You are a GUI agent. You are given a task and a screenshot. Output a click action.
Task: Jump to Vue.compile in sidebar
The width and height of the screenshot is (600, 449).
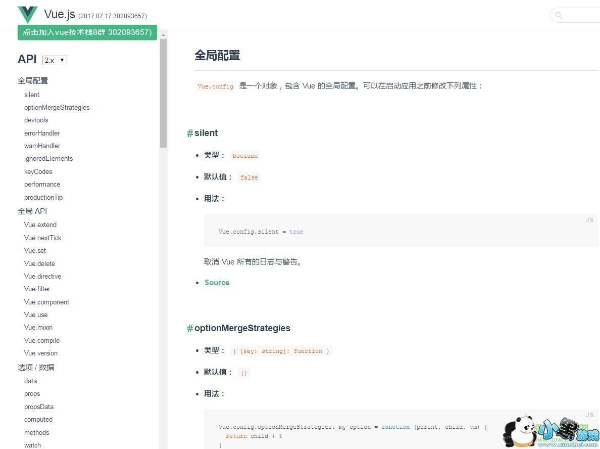tap(42, 340)
